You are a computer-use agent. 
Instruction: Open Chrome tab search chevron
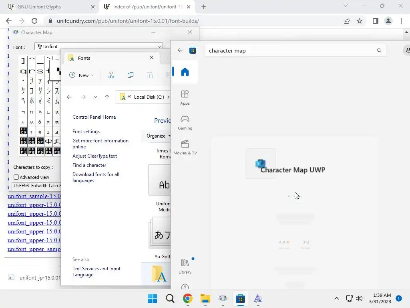point(346,6)
